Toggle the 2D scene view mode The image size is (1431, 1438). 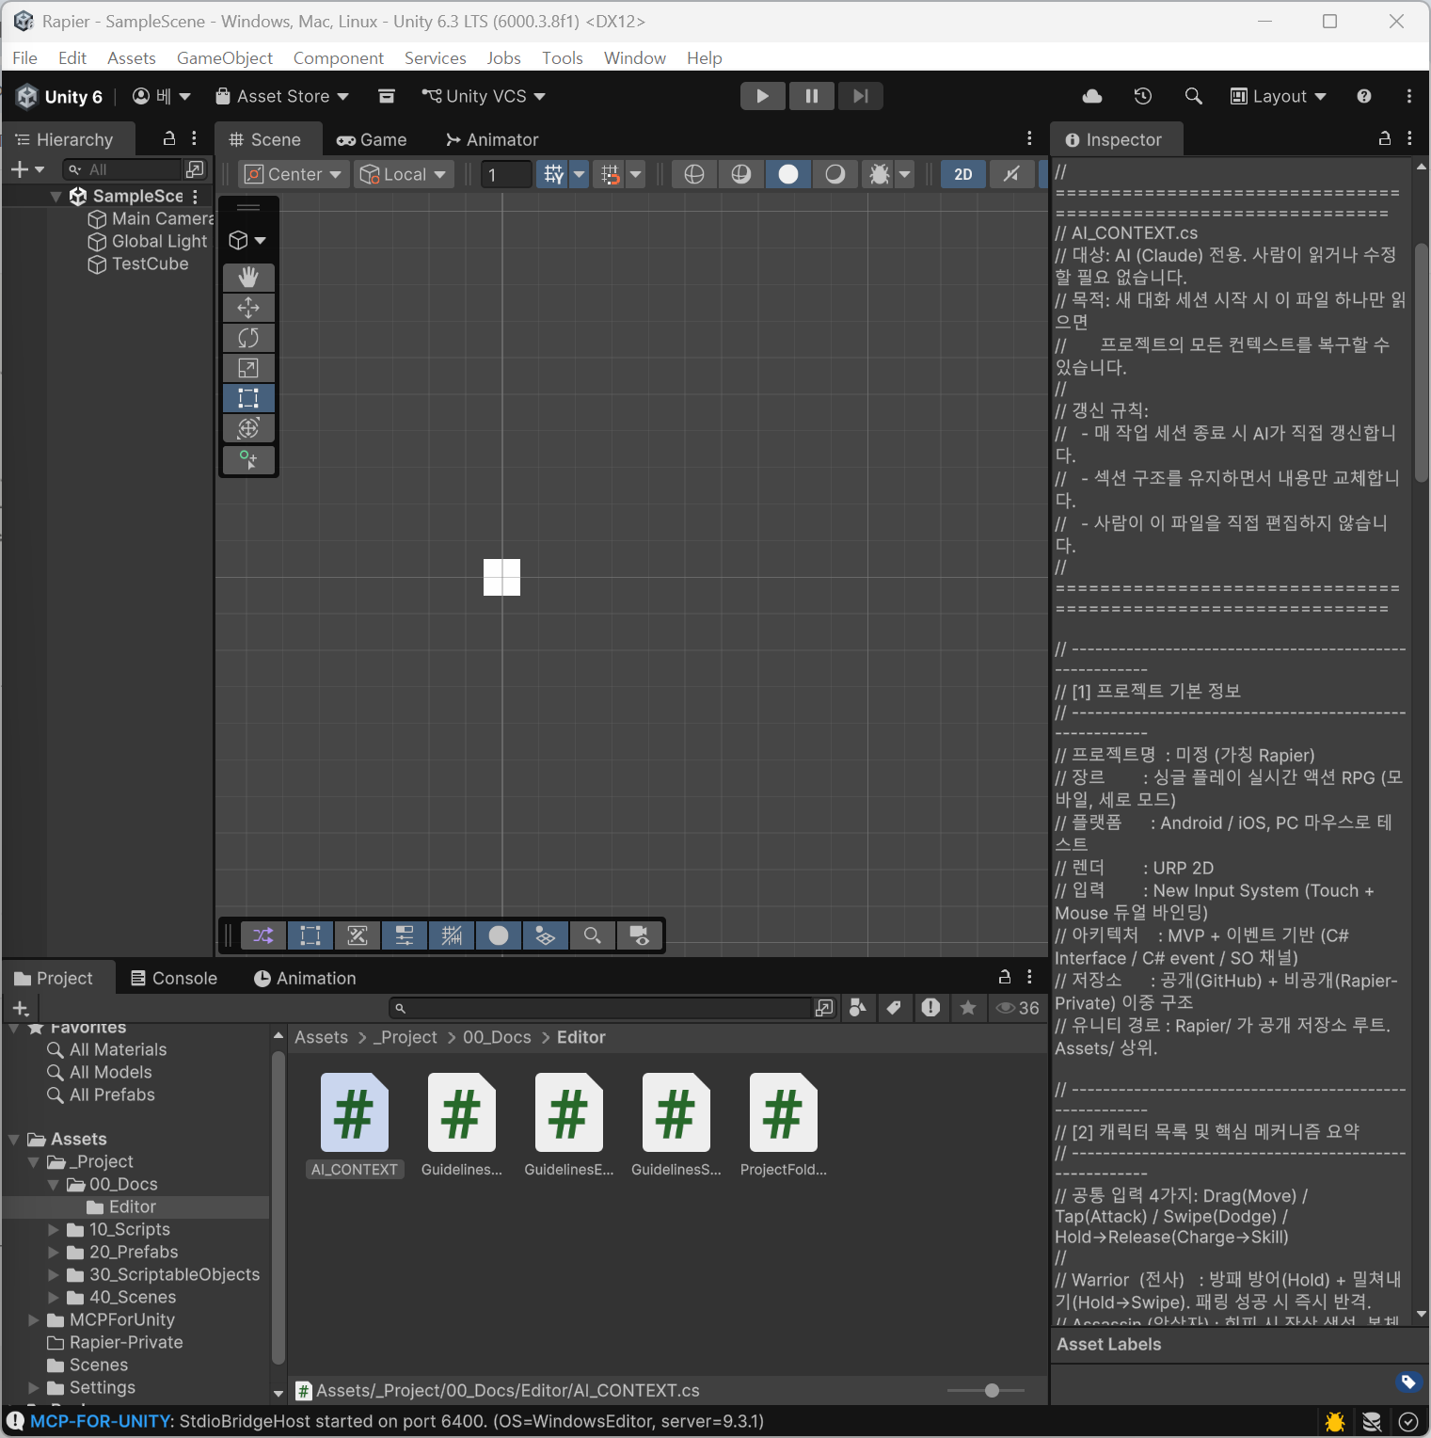(963, 174)
